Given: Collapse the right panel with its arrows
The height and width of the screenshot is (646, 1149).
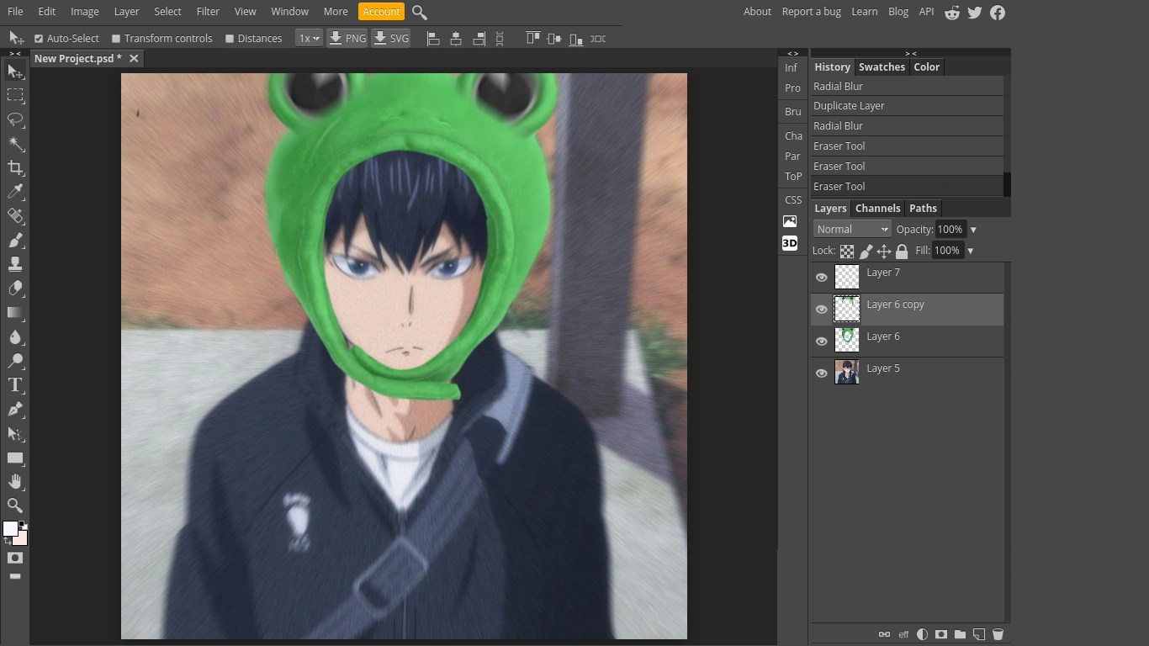Looking at the screenshot, I should (910, 54).
